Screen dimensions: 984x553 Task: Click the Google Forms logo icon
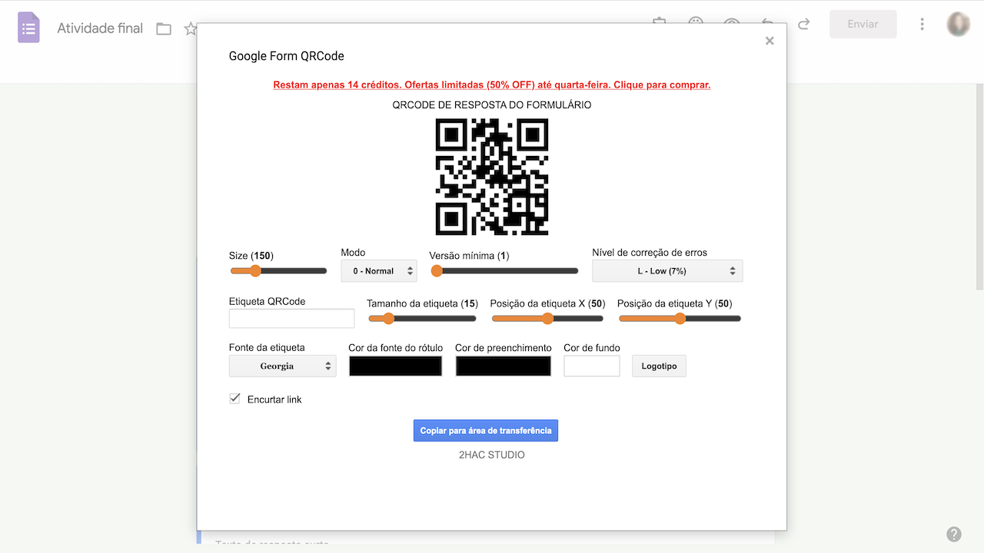28,28
